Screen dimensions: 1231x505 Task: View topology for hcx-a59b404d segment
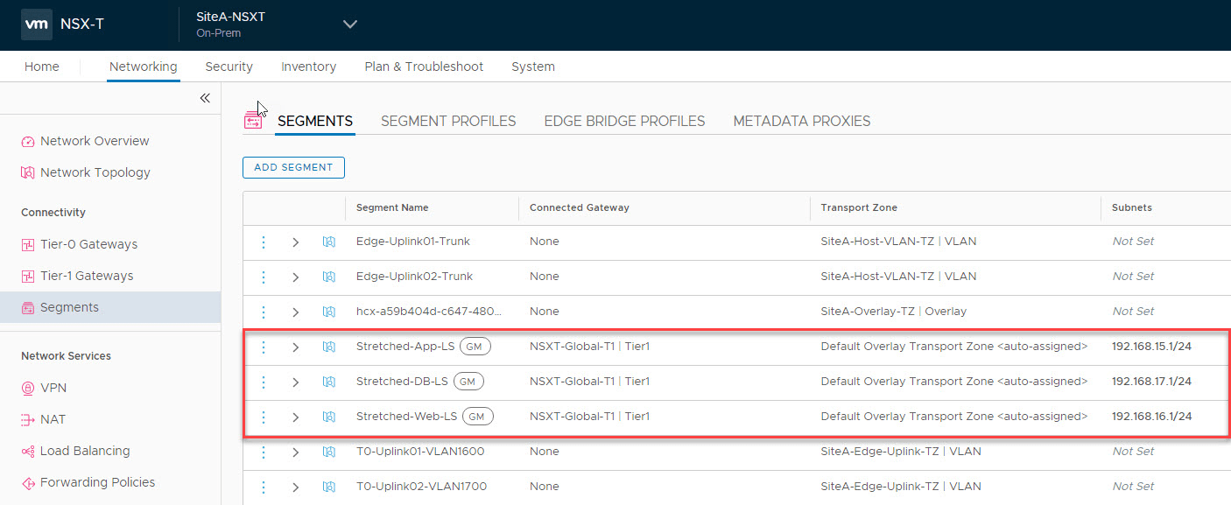click(x=329, y=312)
